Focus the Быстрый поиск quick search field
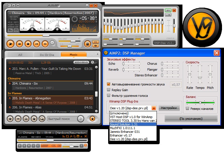 pyautogui.click(x=62, y=119)
